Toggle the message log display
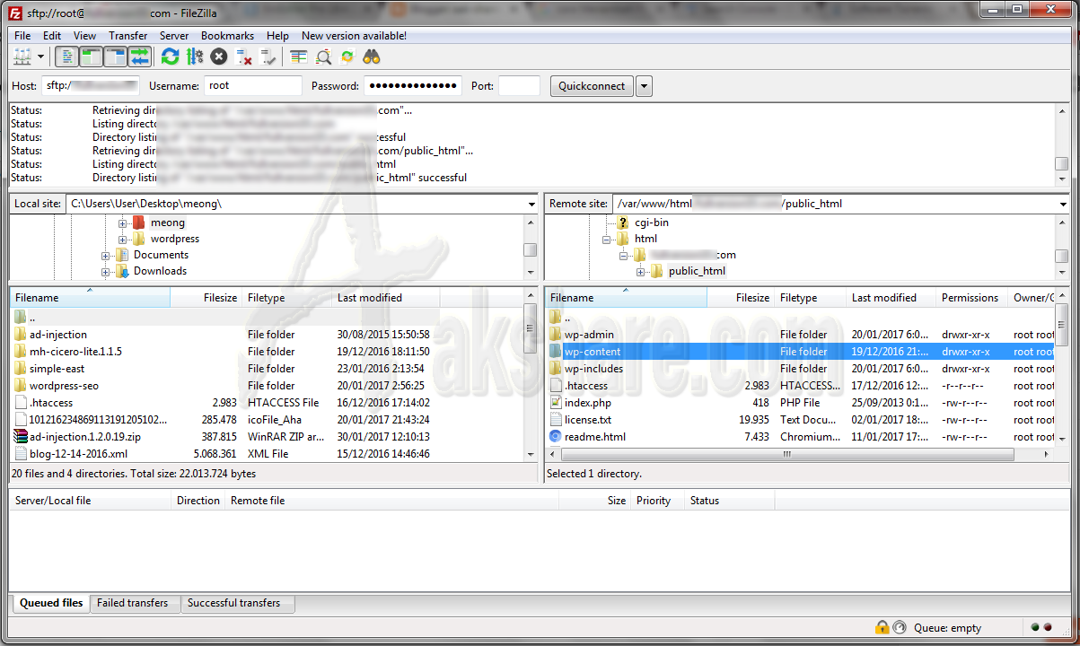Image resolution: width=1080 pixels, height=646 pixels. (66, 57)
